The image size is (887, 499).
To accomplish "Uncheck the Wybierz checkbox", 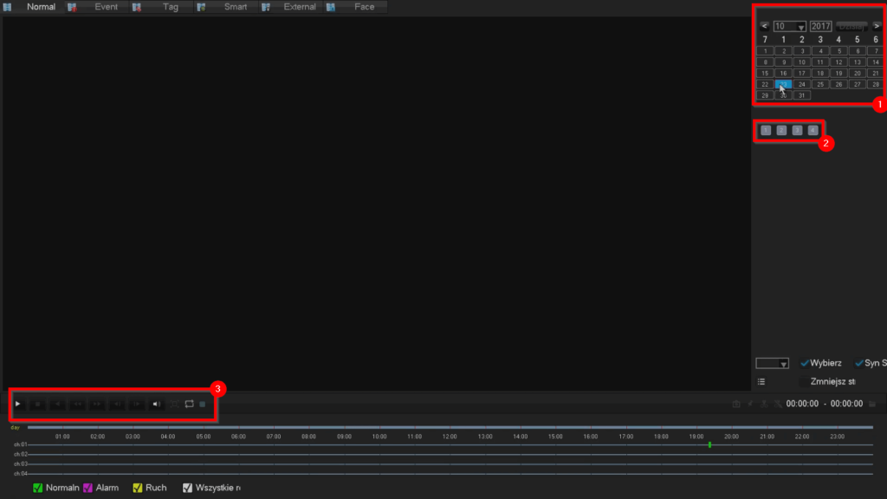I will (x=805, y=363).
